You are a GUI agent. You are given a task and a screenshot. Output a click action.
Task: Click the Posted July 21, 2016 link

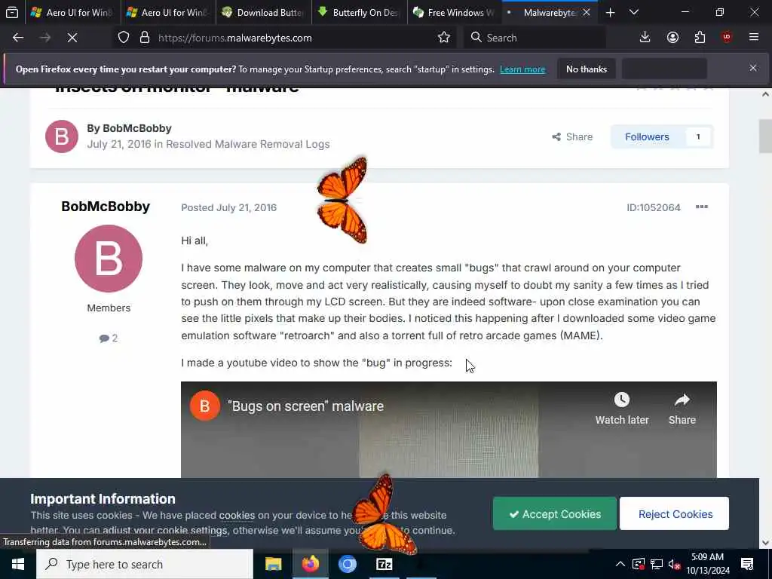pyautogui.click(x=229, y=208)
